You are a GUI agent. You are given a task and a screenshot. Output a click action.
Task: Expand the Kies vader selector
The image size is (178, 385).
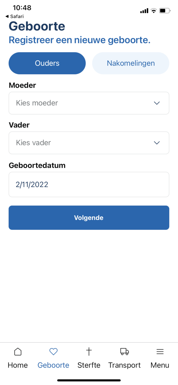click(89, 143)
